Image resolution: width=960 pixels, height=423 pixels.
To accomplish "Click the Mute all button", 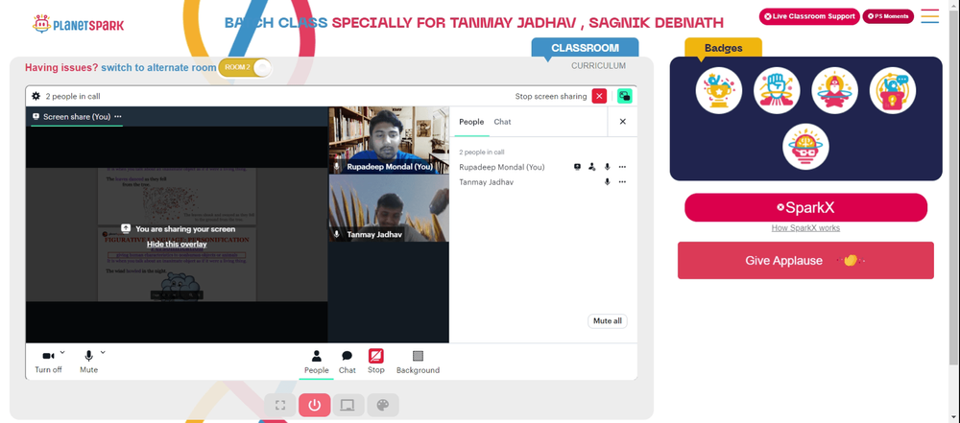I will [x=608, y=320].
